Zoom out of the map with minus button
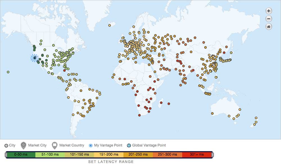The width and height of the screenshot is (281, 164). click(x=268, y=19)
